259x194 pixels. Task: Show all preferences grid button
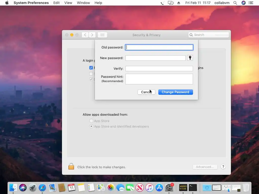[102, 35]
